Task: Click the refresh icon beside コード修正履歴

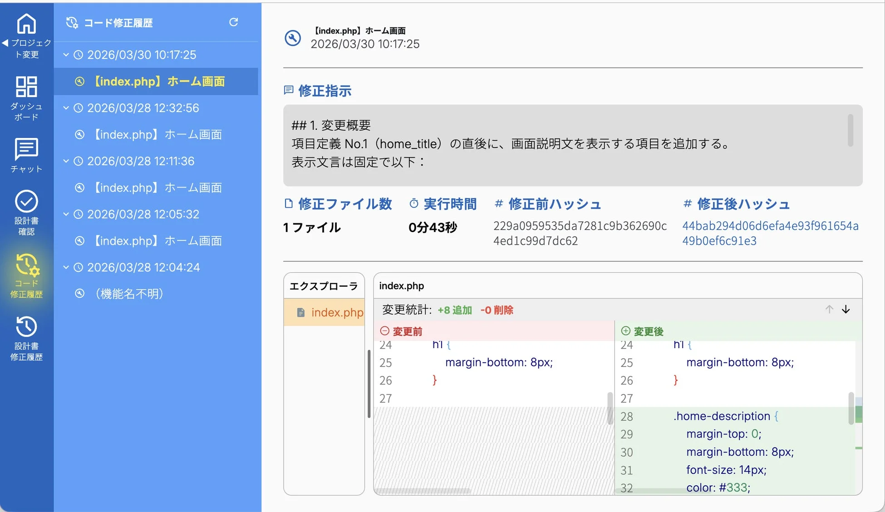Action: pyautogui.click(x=234, y=22)
